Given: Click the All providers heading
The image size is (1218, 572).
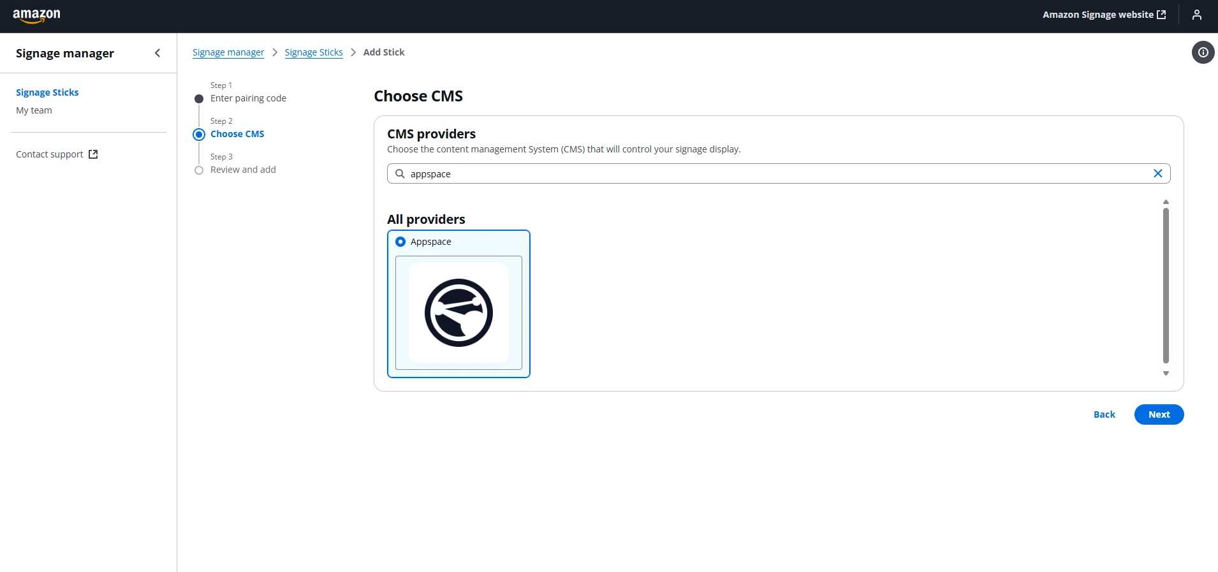Looking at the screenshot, I should click(x=426, y=219).
